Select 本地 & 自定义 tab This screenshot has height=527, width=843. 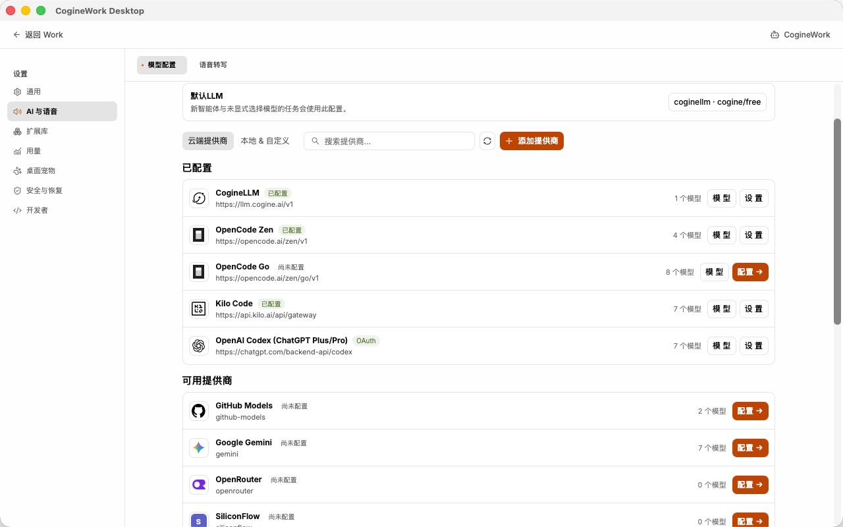265,141
